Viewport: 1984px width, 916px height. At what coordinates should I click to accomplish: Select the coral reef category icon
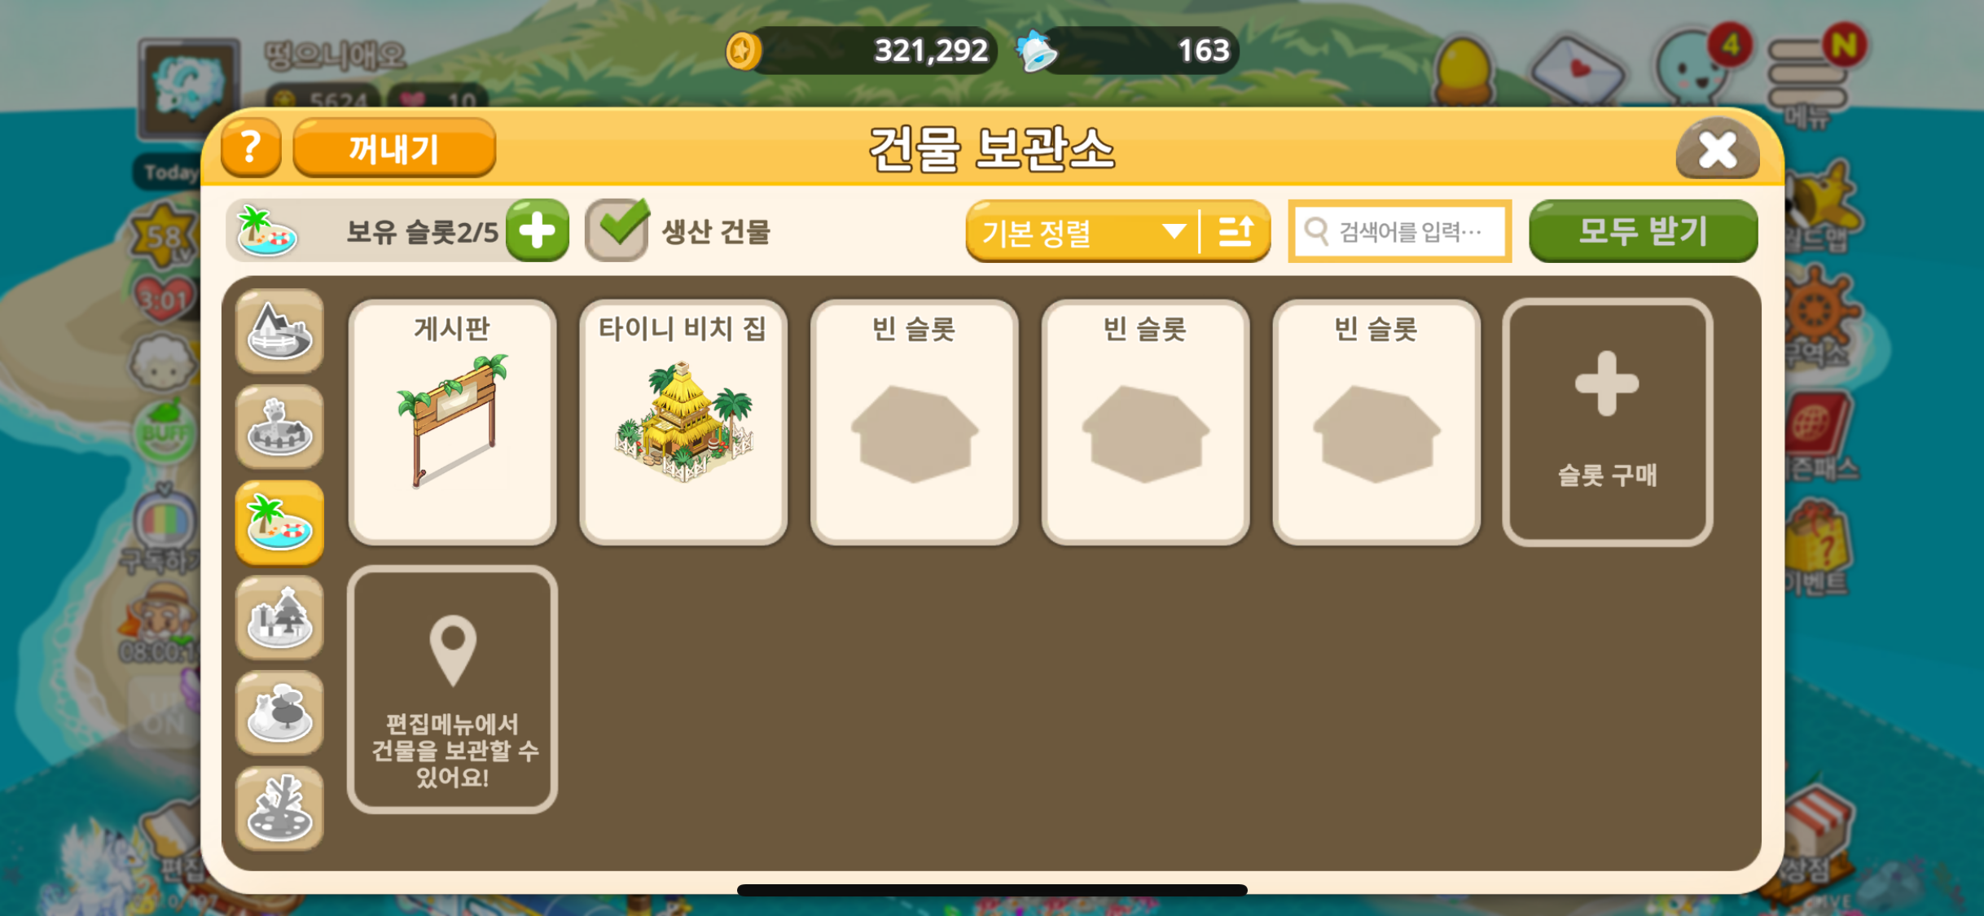point(279,809)
